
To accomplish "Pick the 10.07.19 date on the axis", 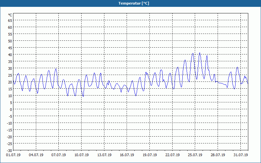I will (x=82, y=155).
